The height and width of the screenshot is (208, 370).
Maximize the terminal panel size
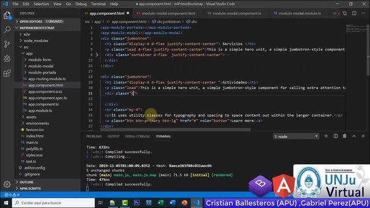pyautogui.click(x=354, y=136)
